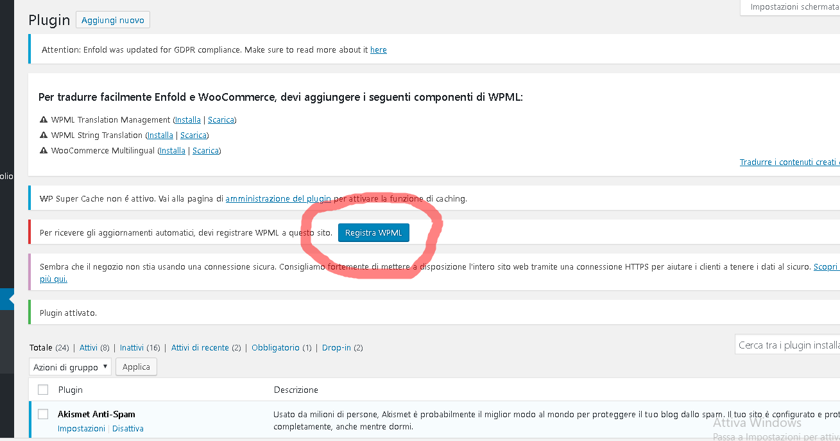Toggle the select-all plugins checkbox
840x441 pixels.
[43, 390]
